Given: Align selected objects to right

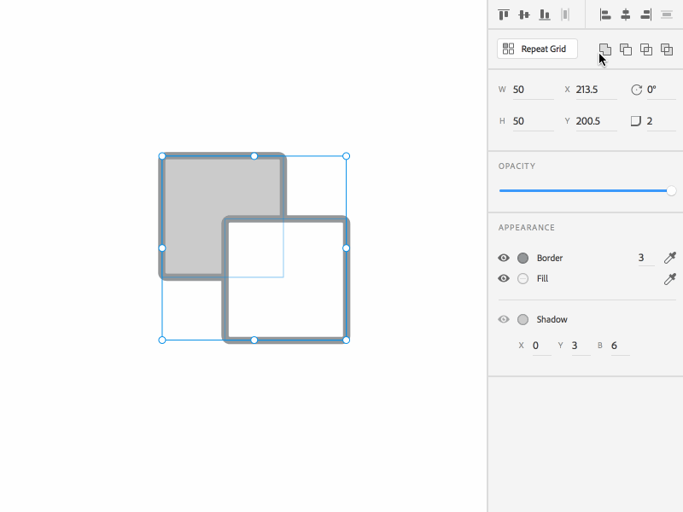Looking at the screenshot, I should click(x=646, y=15).
